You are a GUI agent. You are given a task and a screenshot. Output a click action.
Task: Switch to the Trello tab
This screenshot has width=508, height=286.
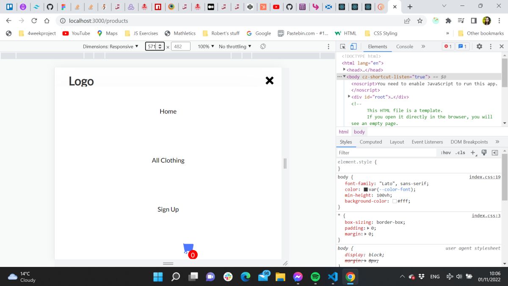pos(9,7)
